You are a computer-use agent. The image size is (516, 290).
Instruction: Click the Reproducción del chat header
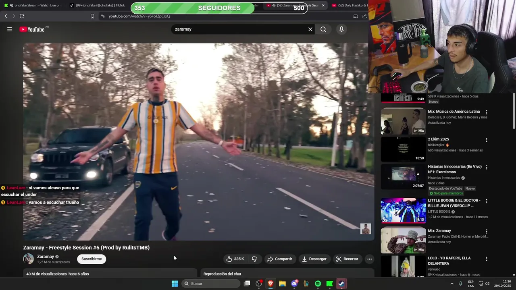(x=222, y=274)
